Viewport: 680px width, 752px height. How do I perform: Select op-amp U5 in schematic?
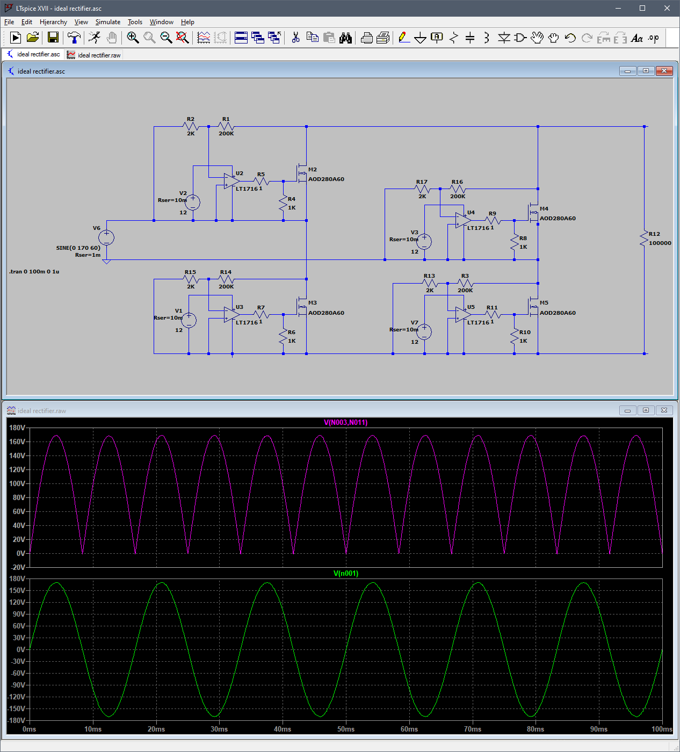(x=463, y=315)
